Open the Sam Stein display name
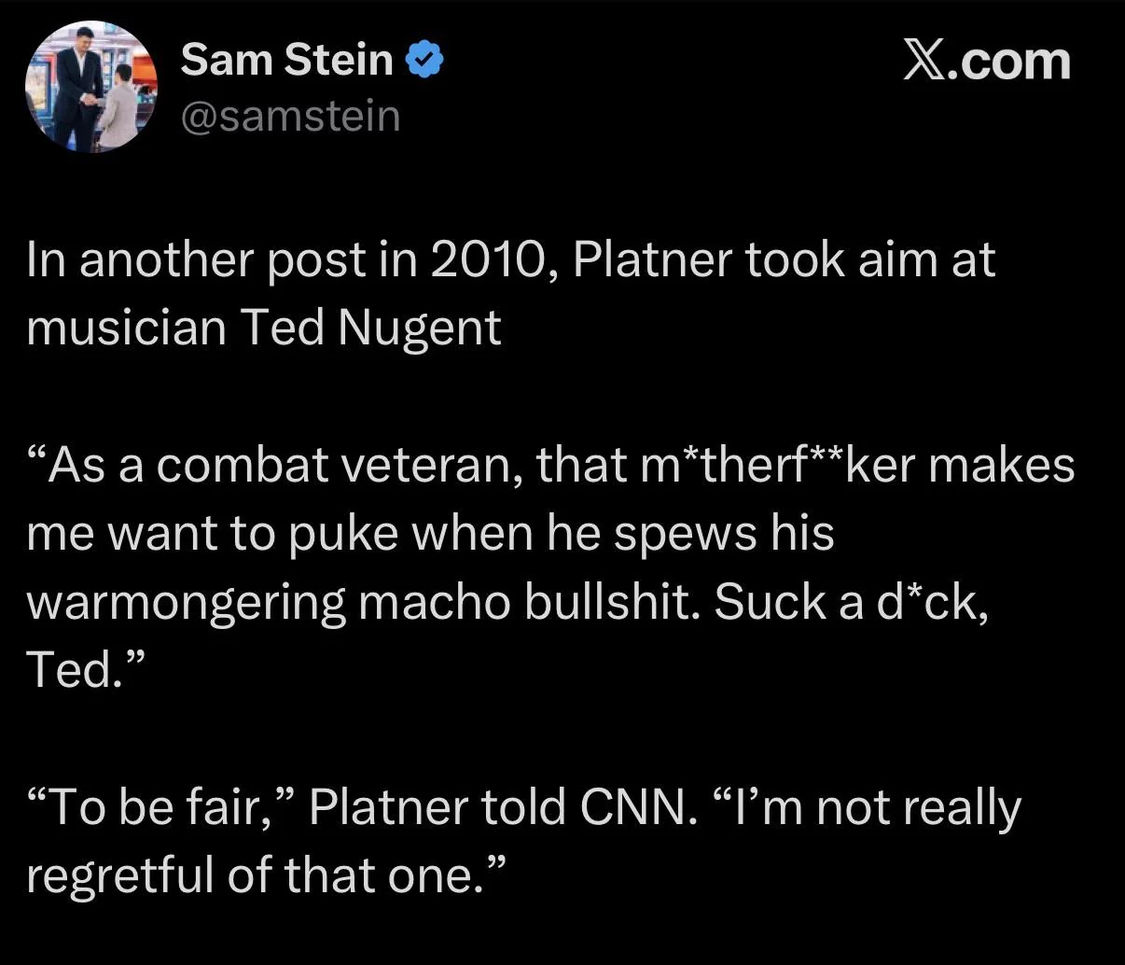This screenshot has height=965, width=1125. point(286,61)
